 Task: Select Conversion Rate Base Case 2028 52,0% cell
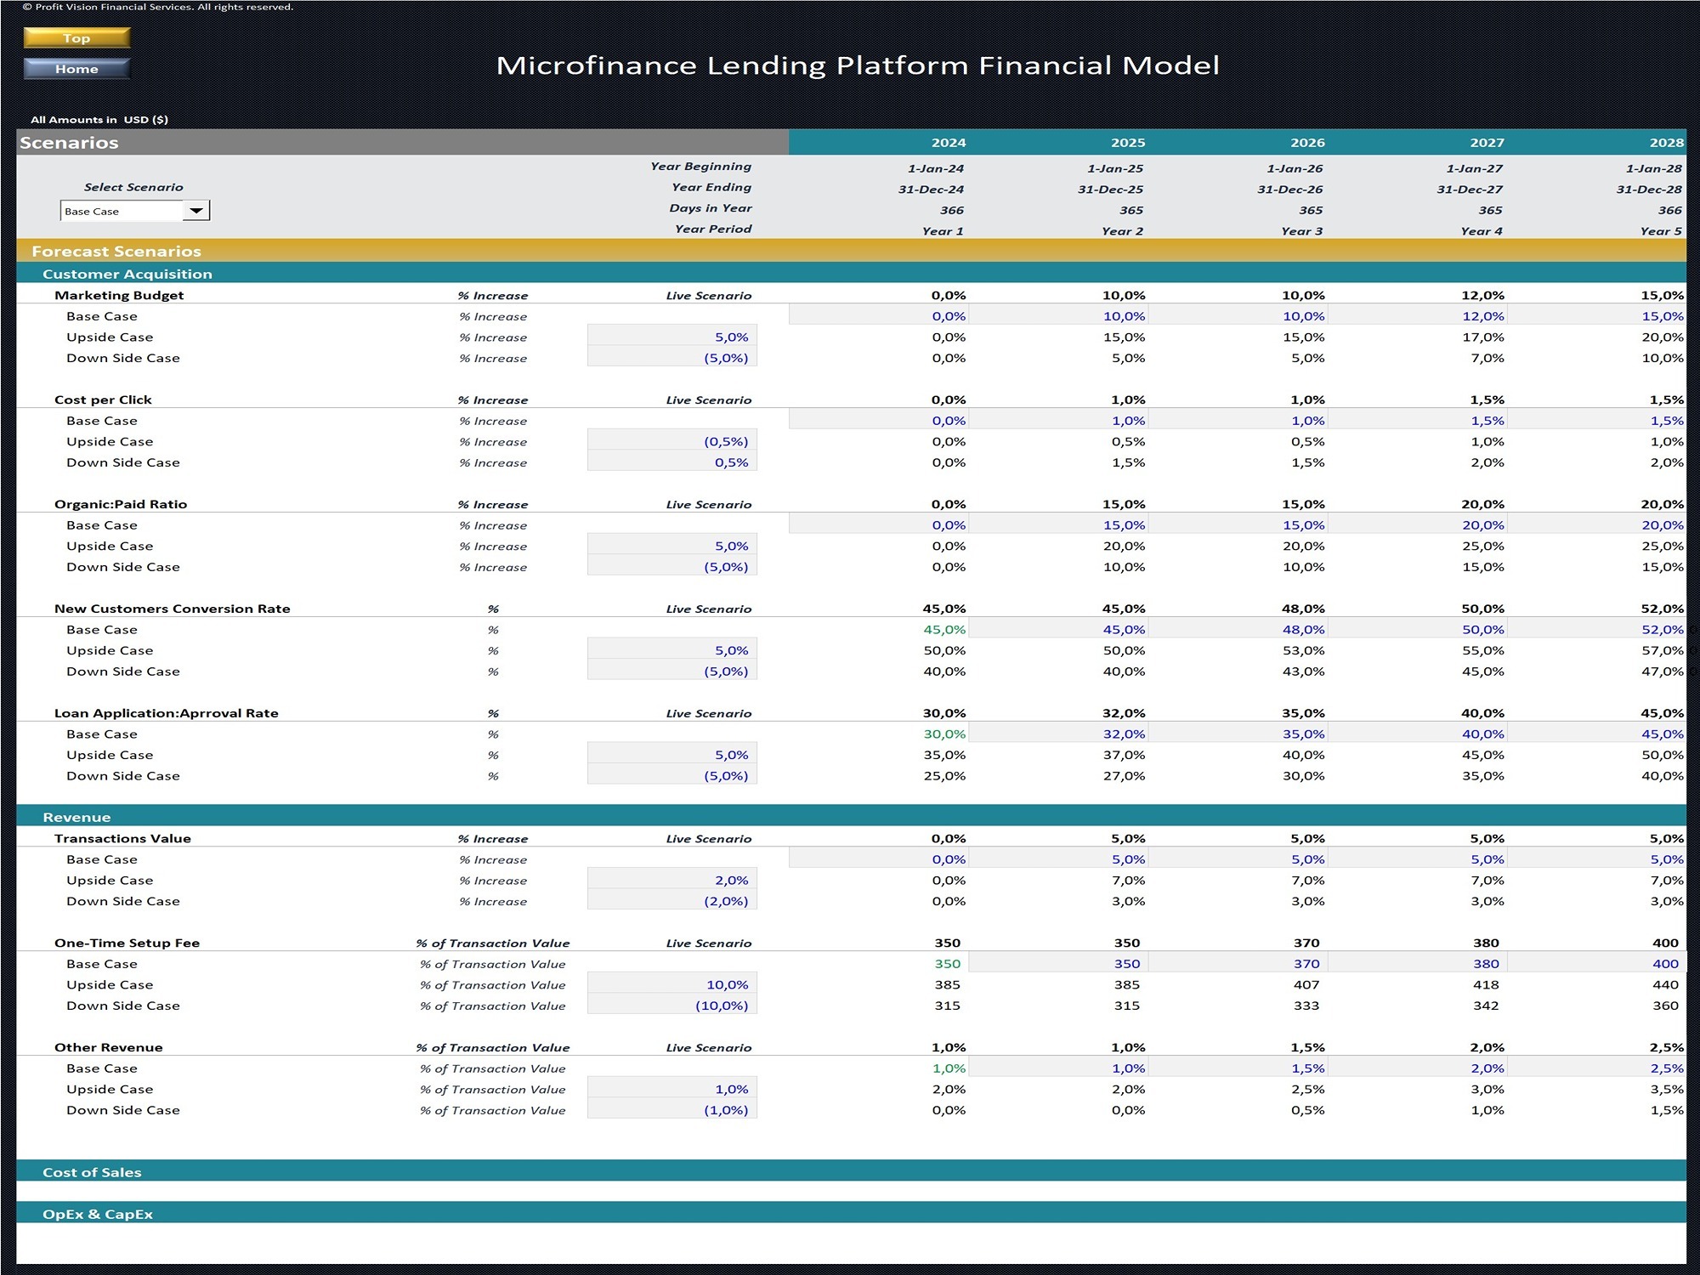pyautogui.click(x=1596, y=630)
